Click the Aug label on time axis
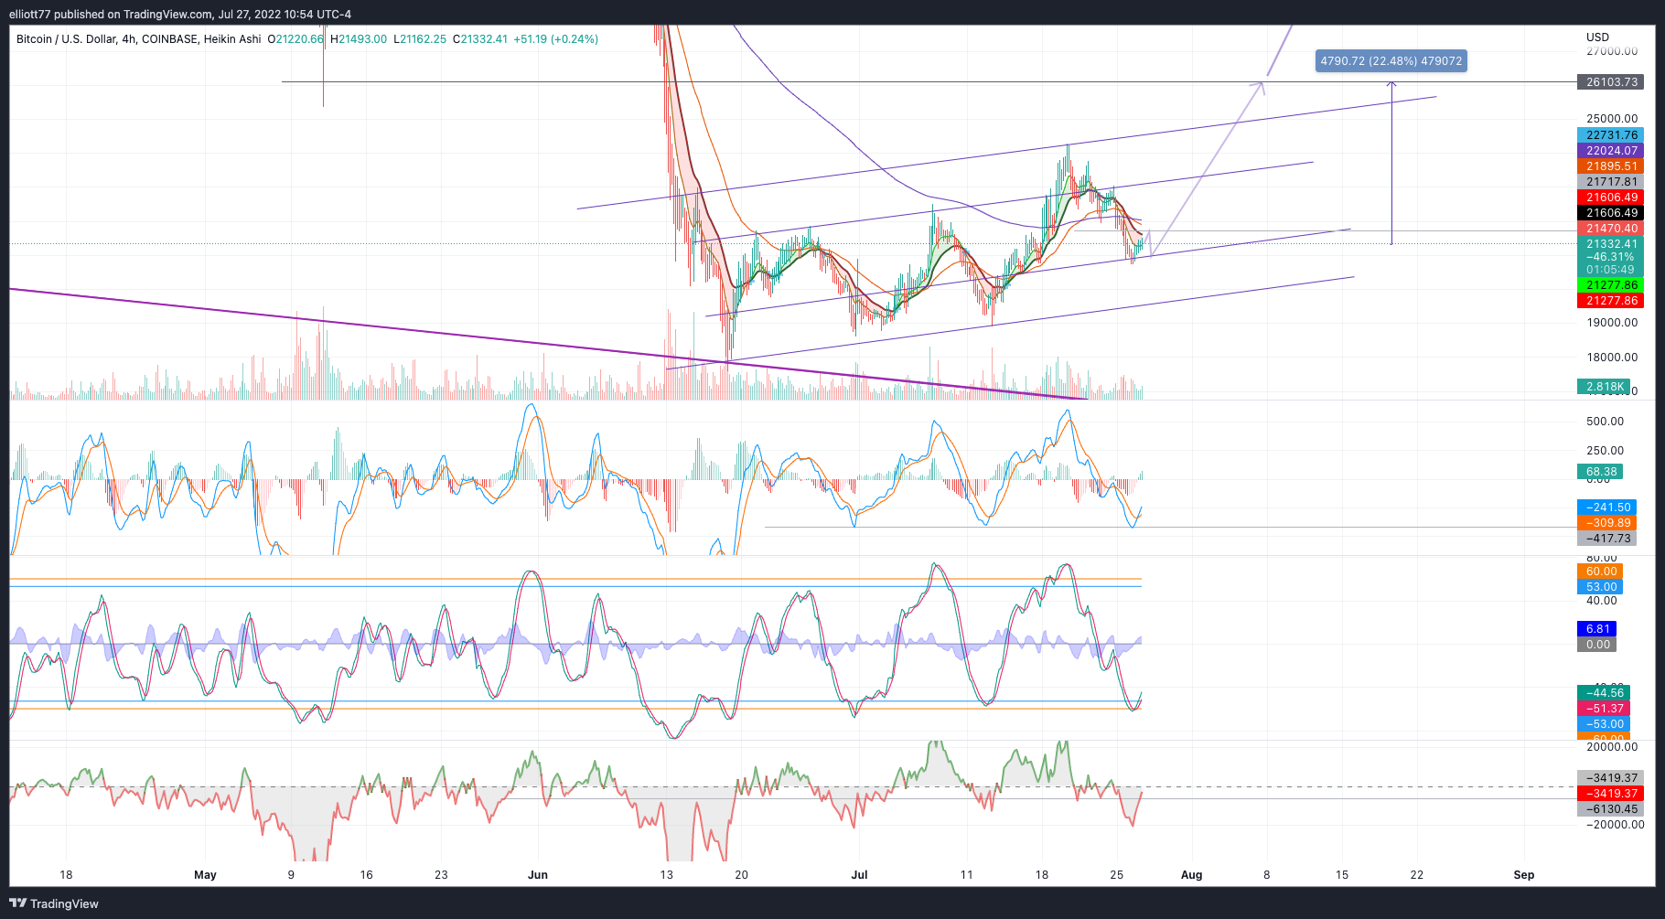This screenshot has width=1665, height=919. click(1191, 875)
